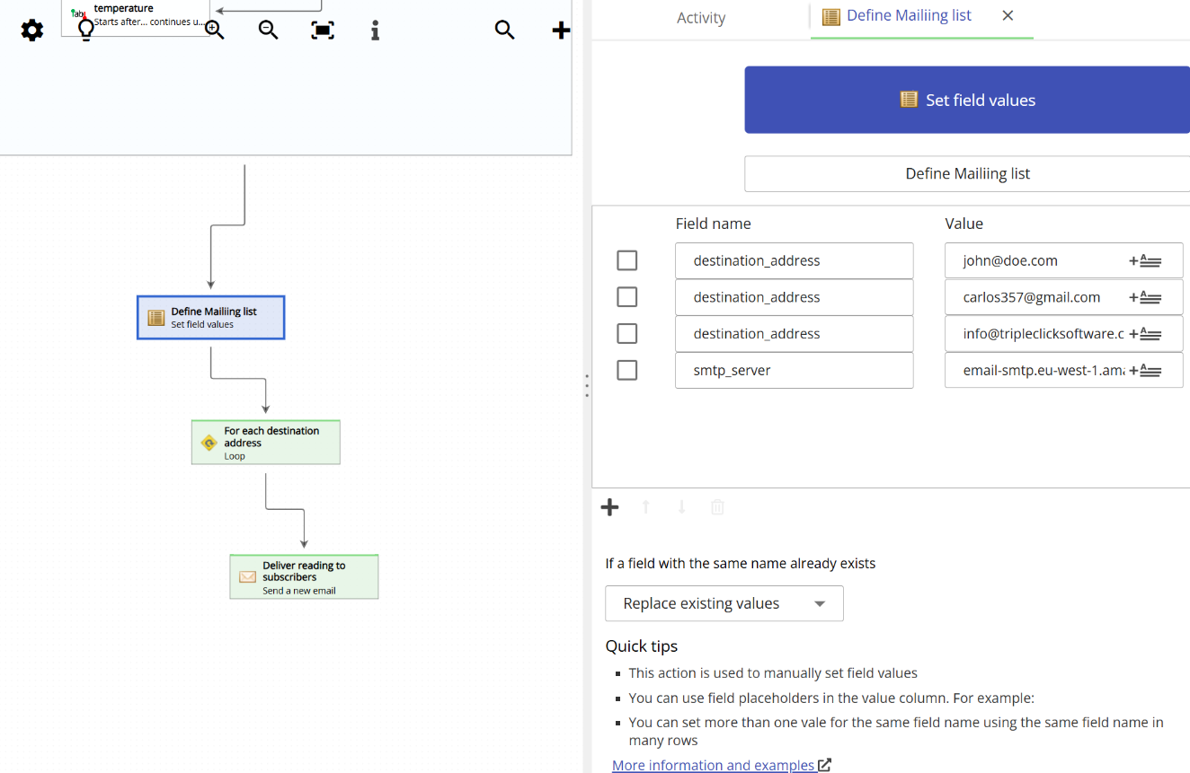This screenshot has height=773, width=1190.
Task: Select the Deliver reading to subscribers node
Action: tap(304, 576)
